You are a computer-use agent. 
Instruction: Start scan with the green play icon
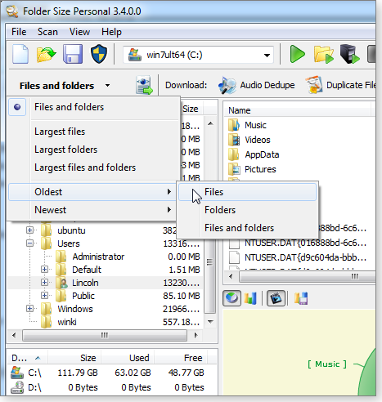pyautogui.click(x=297, y=54)
